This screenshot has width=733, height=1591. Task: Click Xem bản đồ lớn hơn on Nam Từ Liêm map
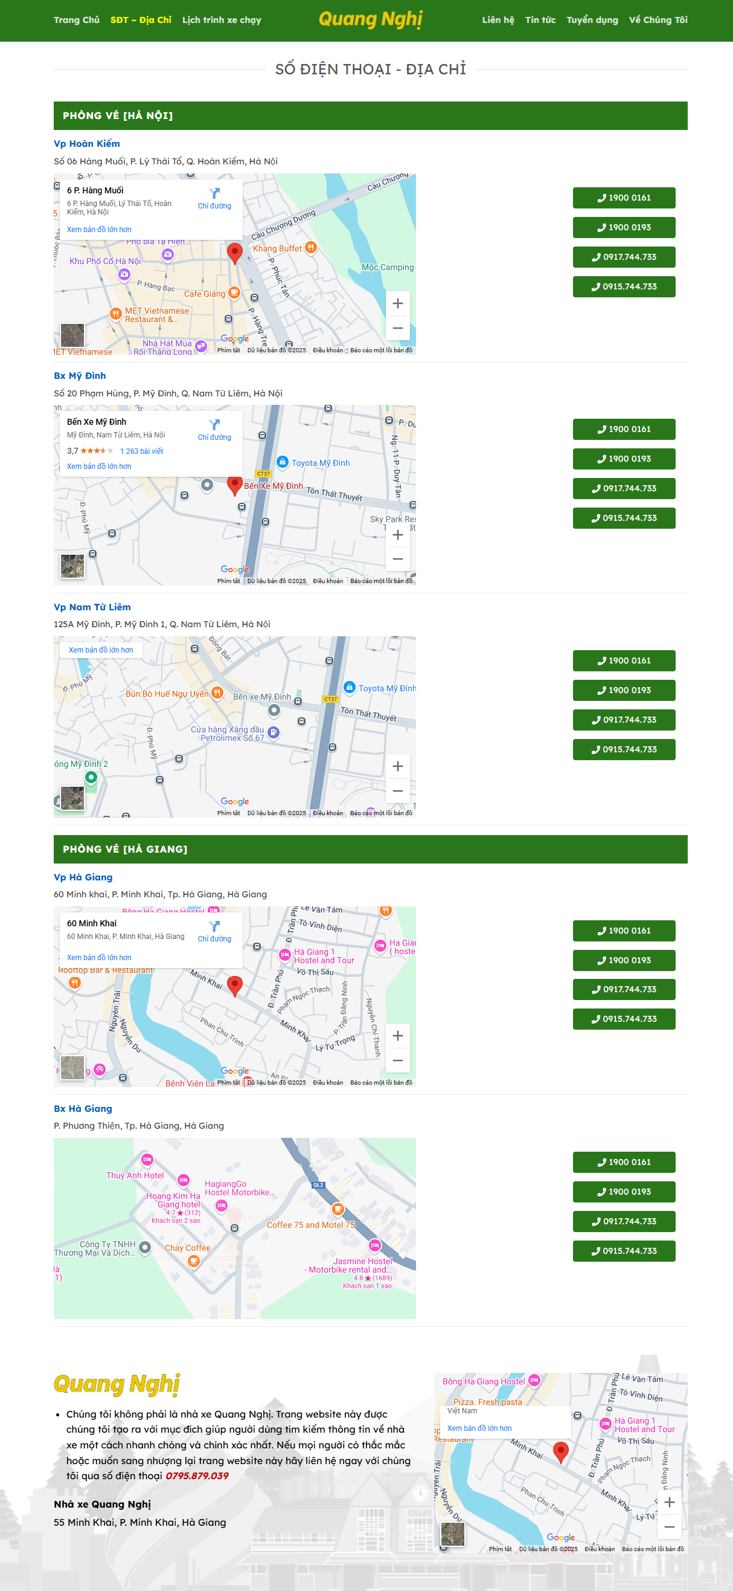pos(101,650)
